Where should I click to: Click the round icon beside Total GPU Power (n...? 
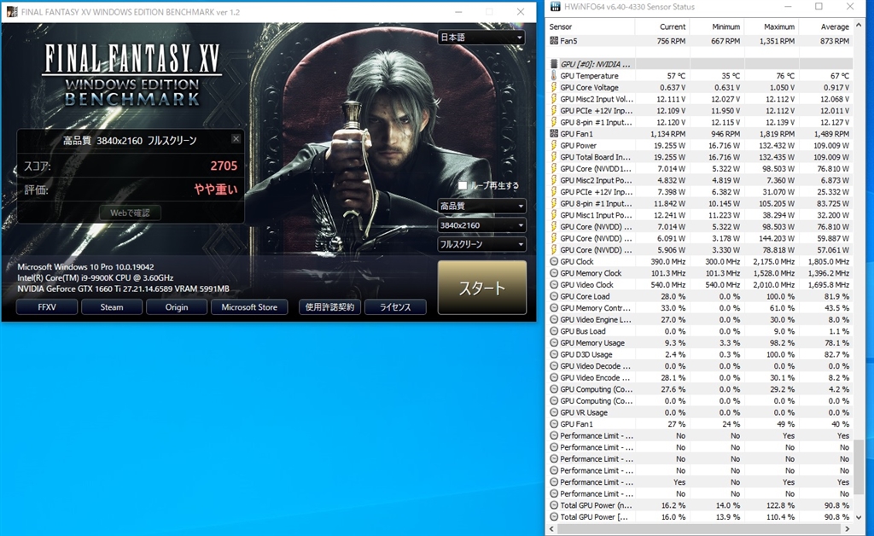click(x=553, y=505)
